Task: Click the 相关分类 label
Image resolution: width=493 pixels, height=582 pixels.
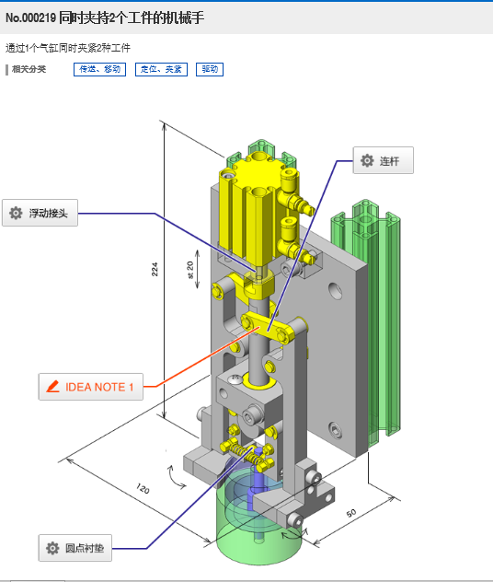Action: 29,69
